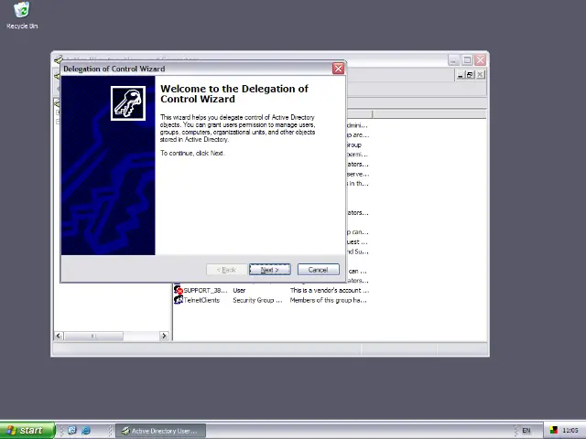Click the system tray icon beside clock
This screenshot has width=586, height=439.
point(553,431)
